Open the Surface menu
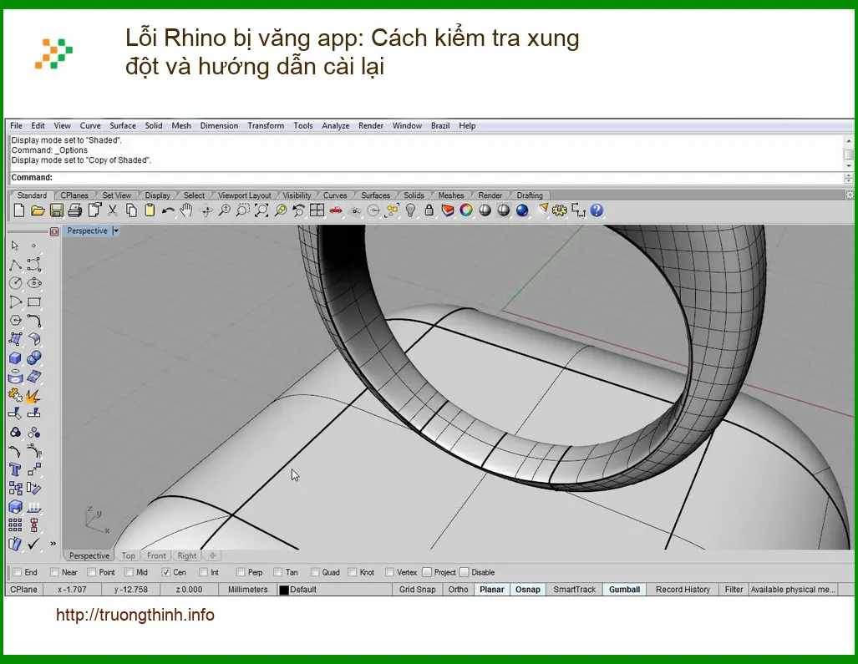The height and width of the screenshot is (664, 858). [x=123, y=125]
